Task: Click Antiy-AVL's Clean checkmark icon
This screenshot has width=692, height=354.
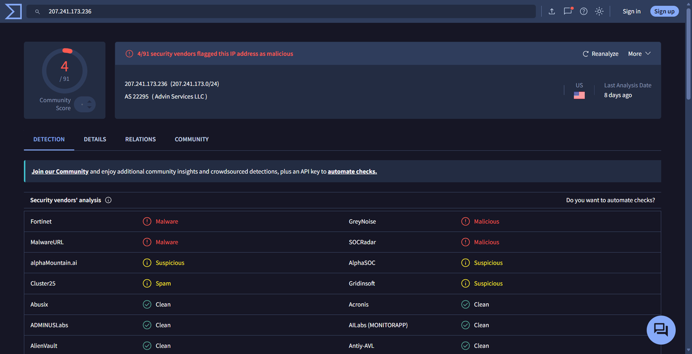Action: (465, 346)
